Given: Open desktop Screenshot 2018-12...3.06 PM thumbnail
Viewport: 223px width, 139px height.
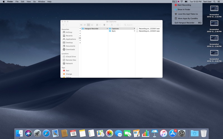Looking at the screenshot, I should tap(214, 53).
